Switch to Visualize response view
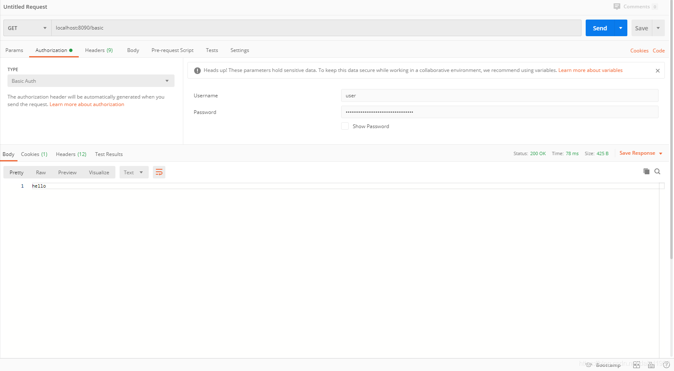This screenshot has width=674, height=371. (x=99, y=172)
